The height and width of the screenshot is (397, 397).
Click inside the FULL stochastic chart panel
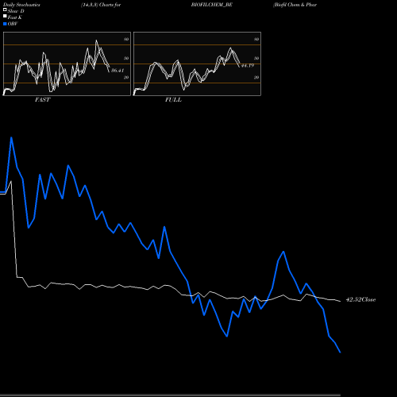point(197,64)
